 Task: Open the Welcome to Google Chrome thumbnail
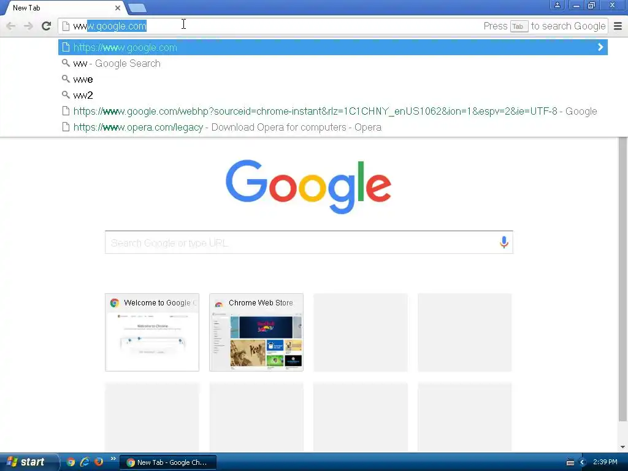coord(152,332)
